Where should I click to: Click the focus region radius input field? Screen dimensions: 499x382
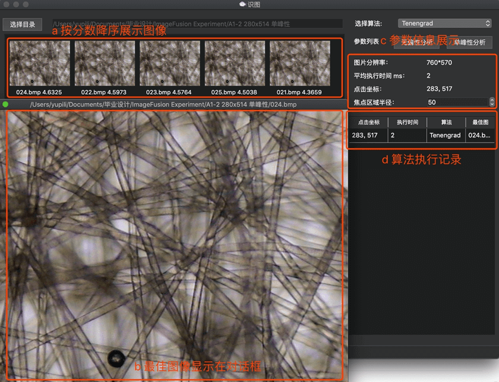454,102
